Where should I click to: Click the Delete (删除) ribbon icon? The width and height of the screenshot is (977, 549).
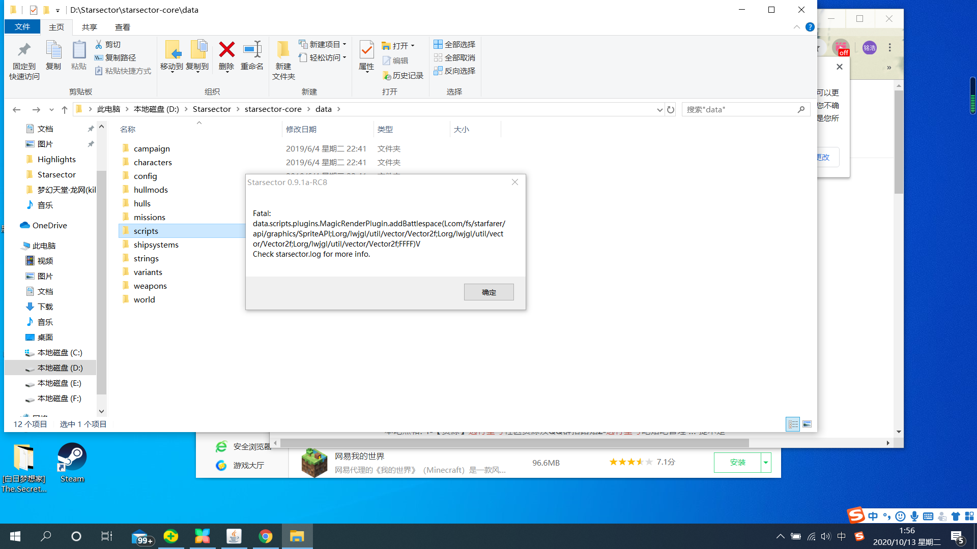pos(226,50)
